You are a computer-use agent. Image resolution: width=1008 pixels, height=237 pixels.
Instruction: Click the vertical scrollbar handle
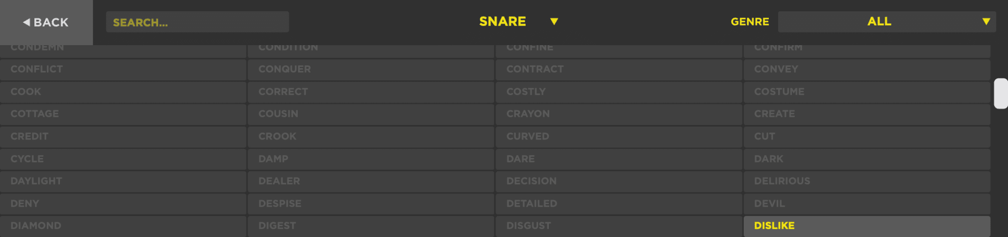[1000, 93]
